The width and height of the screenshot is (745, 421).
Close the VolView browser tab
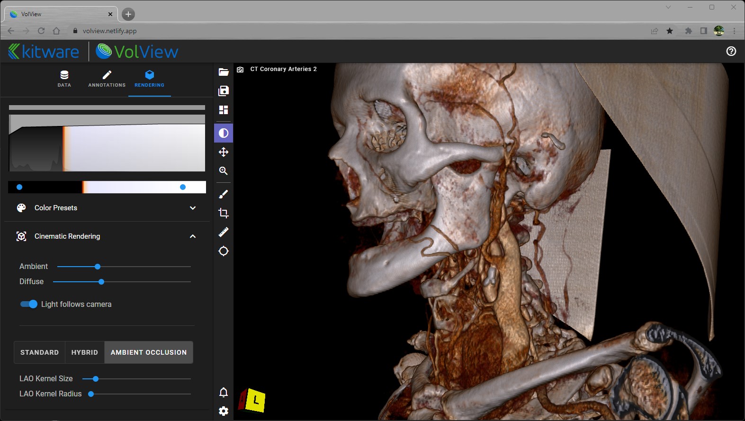[x=110, y=14]
